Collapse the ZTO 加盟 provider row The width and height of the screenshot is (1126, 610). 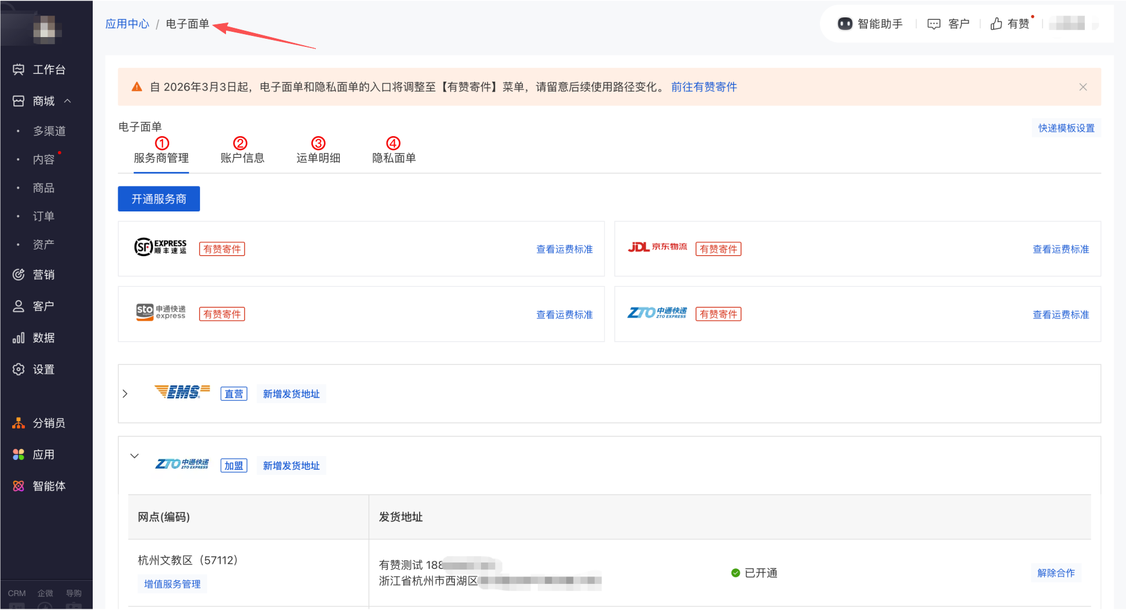click(x=134, y=456)
